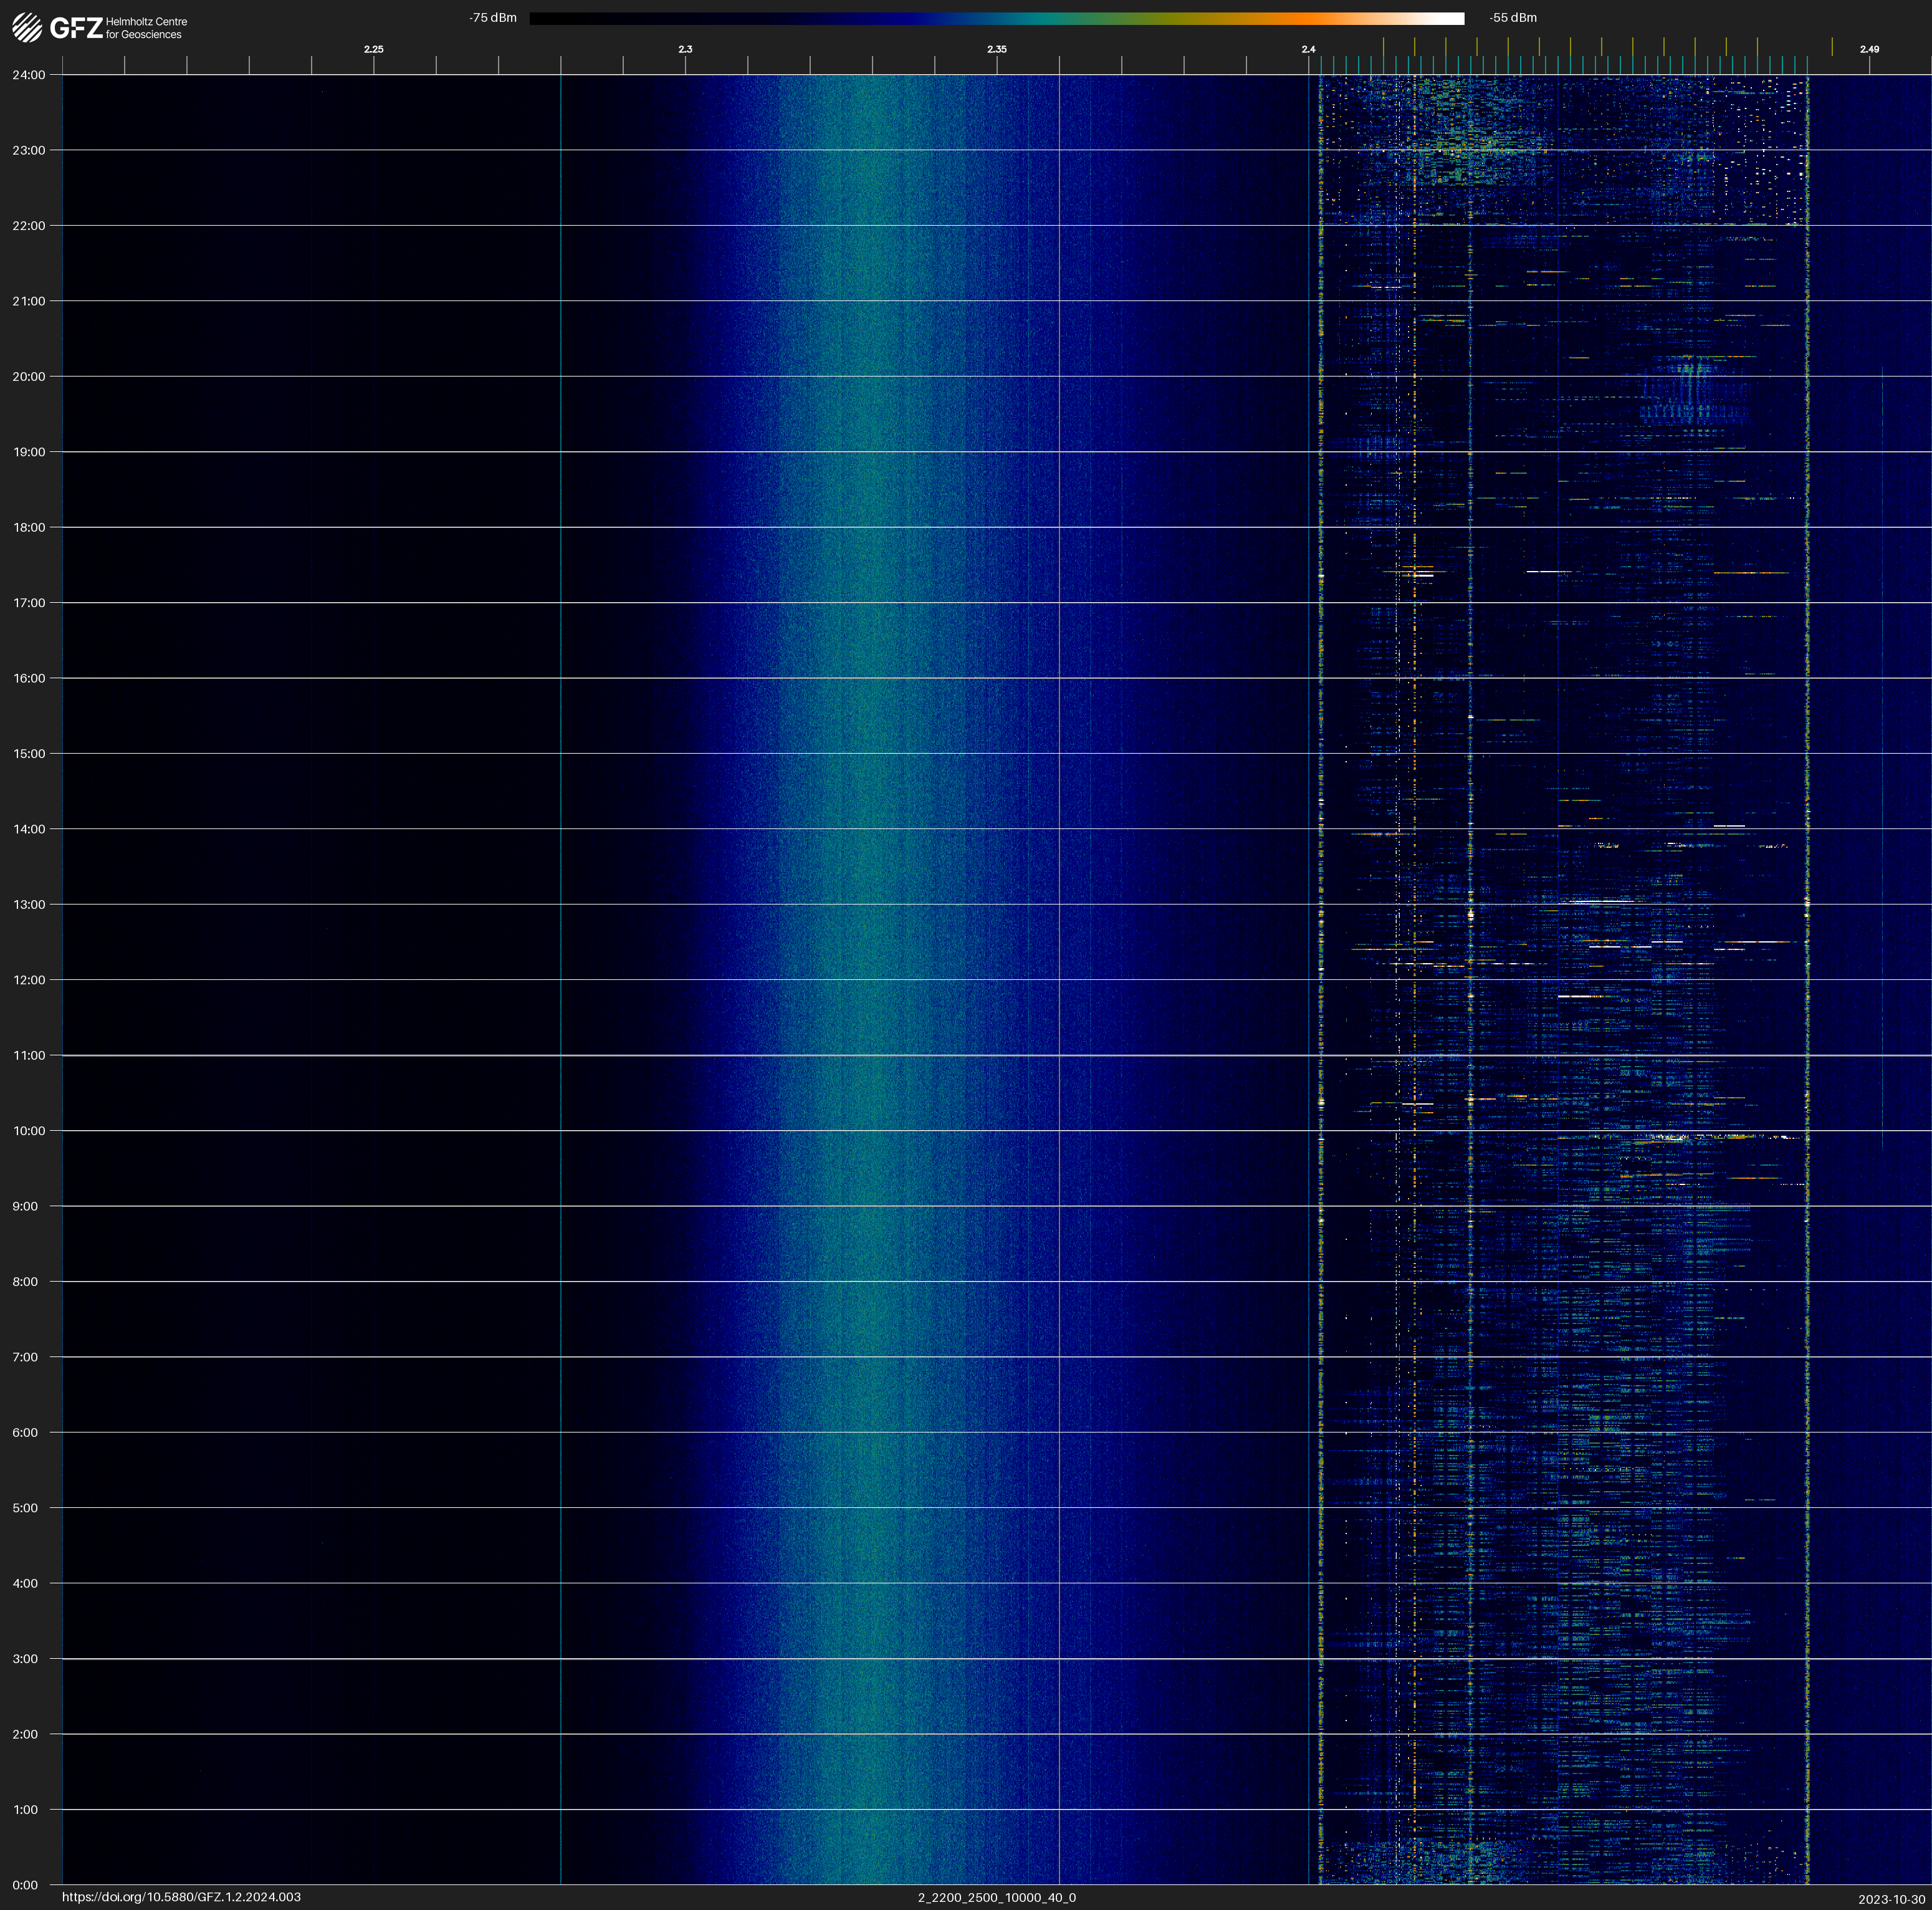Click the 24:00 time axis label
The height and width of the screenshot is (1910, 1932).
click(x=29, y=75)
